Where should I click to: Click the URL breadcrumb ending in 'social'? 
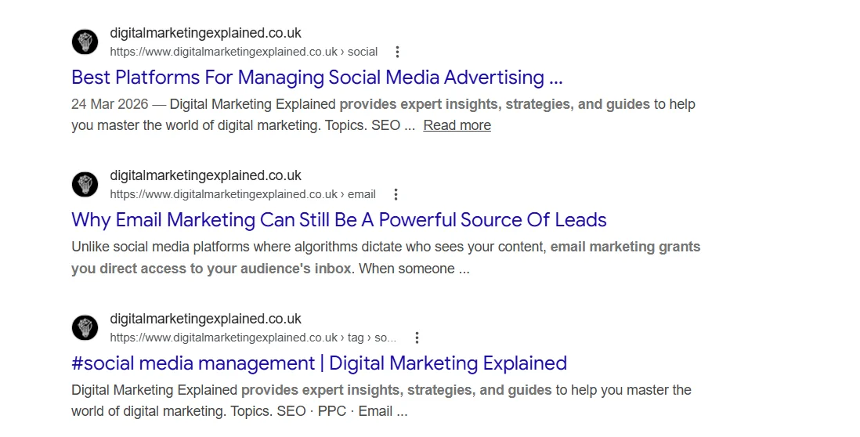coord(243,52)
